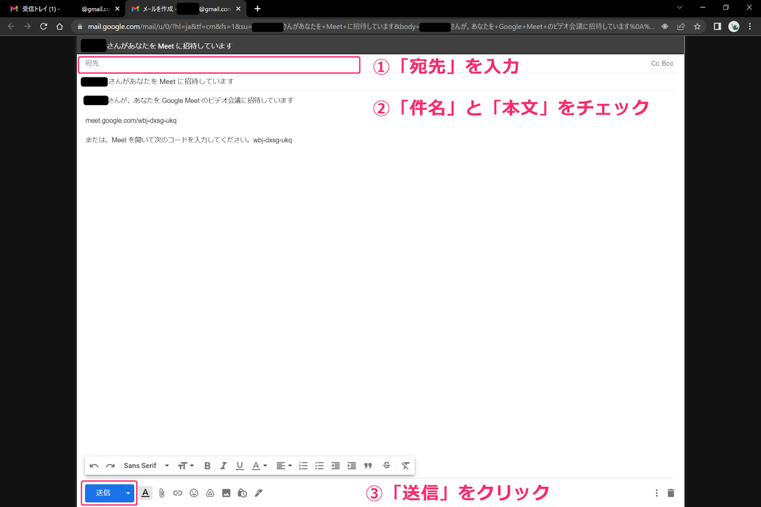Click meet.google.com/wbj-dxsg-ukq text in body

pyautogui.click(x=131, y=120)
